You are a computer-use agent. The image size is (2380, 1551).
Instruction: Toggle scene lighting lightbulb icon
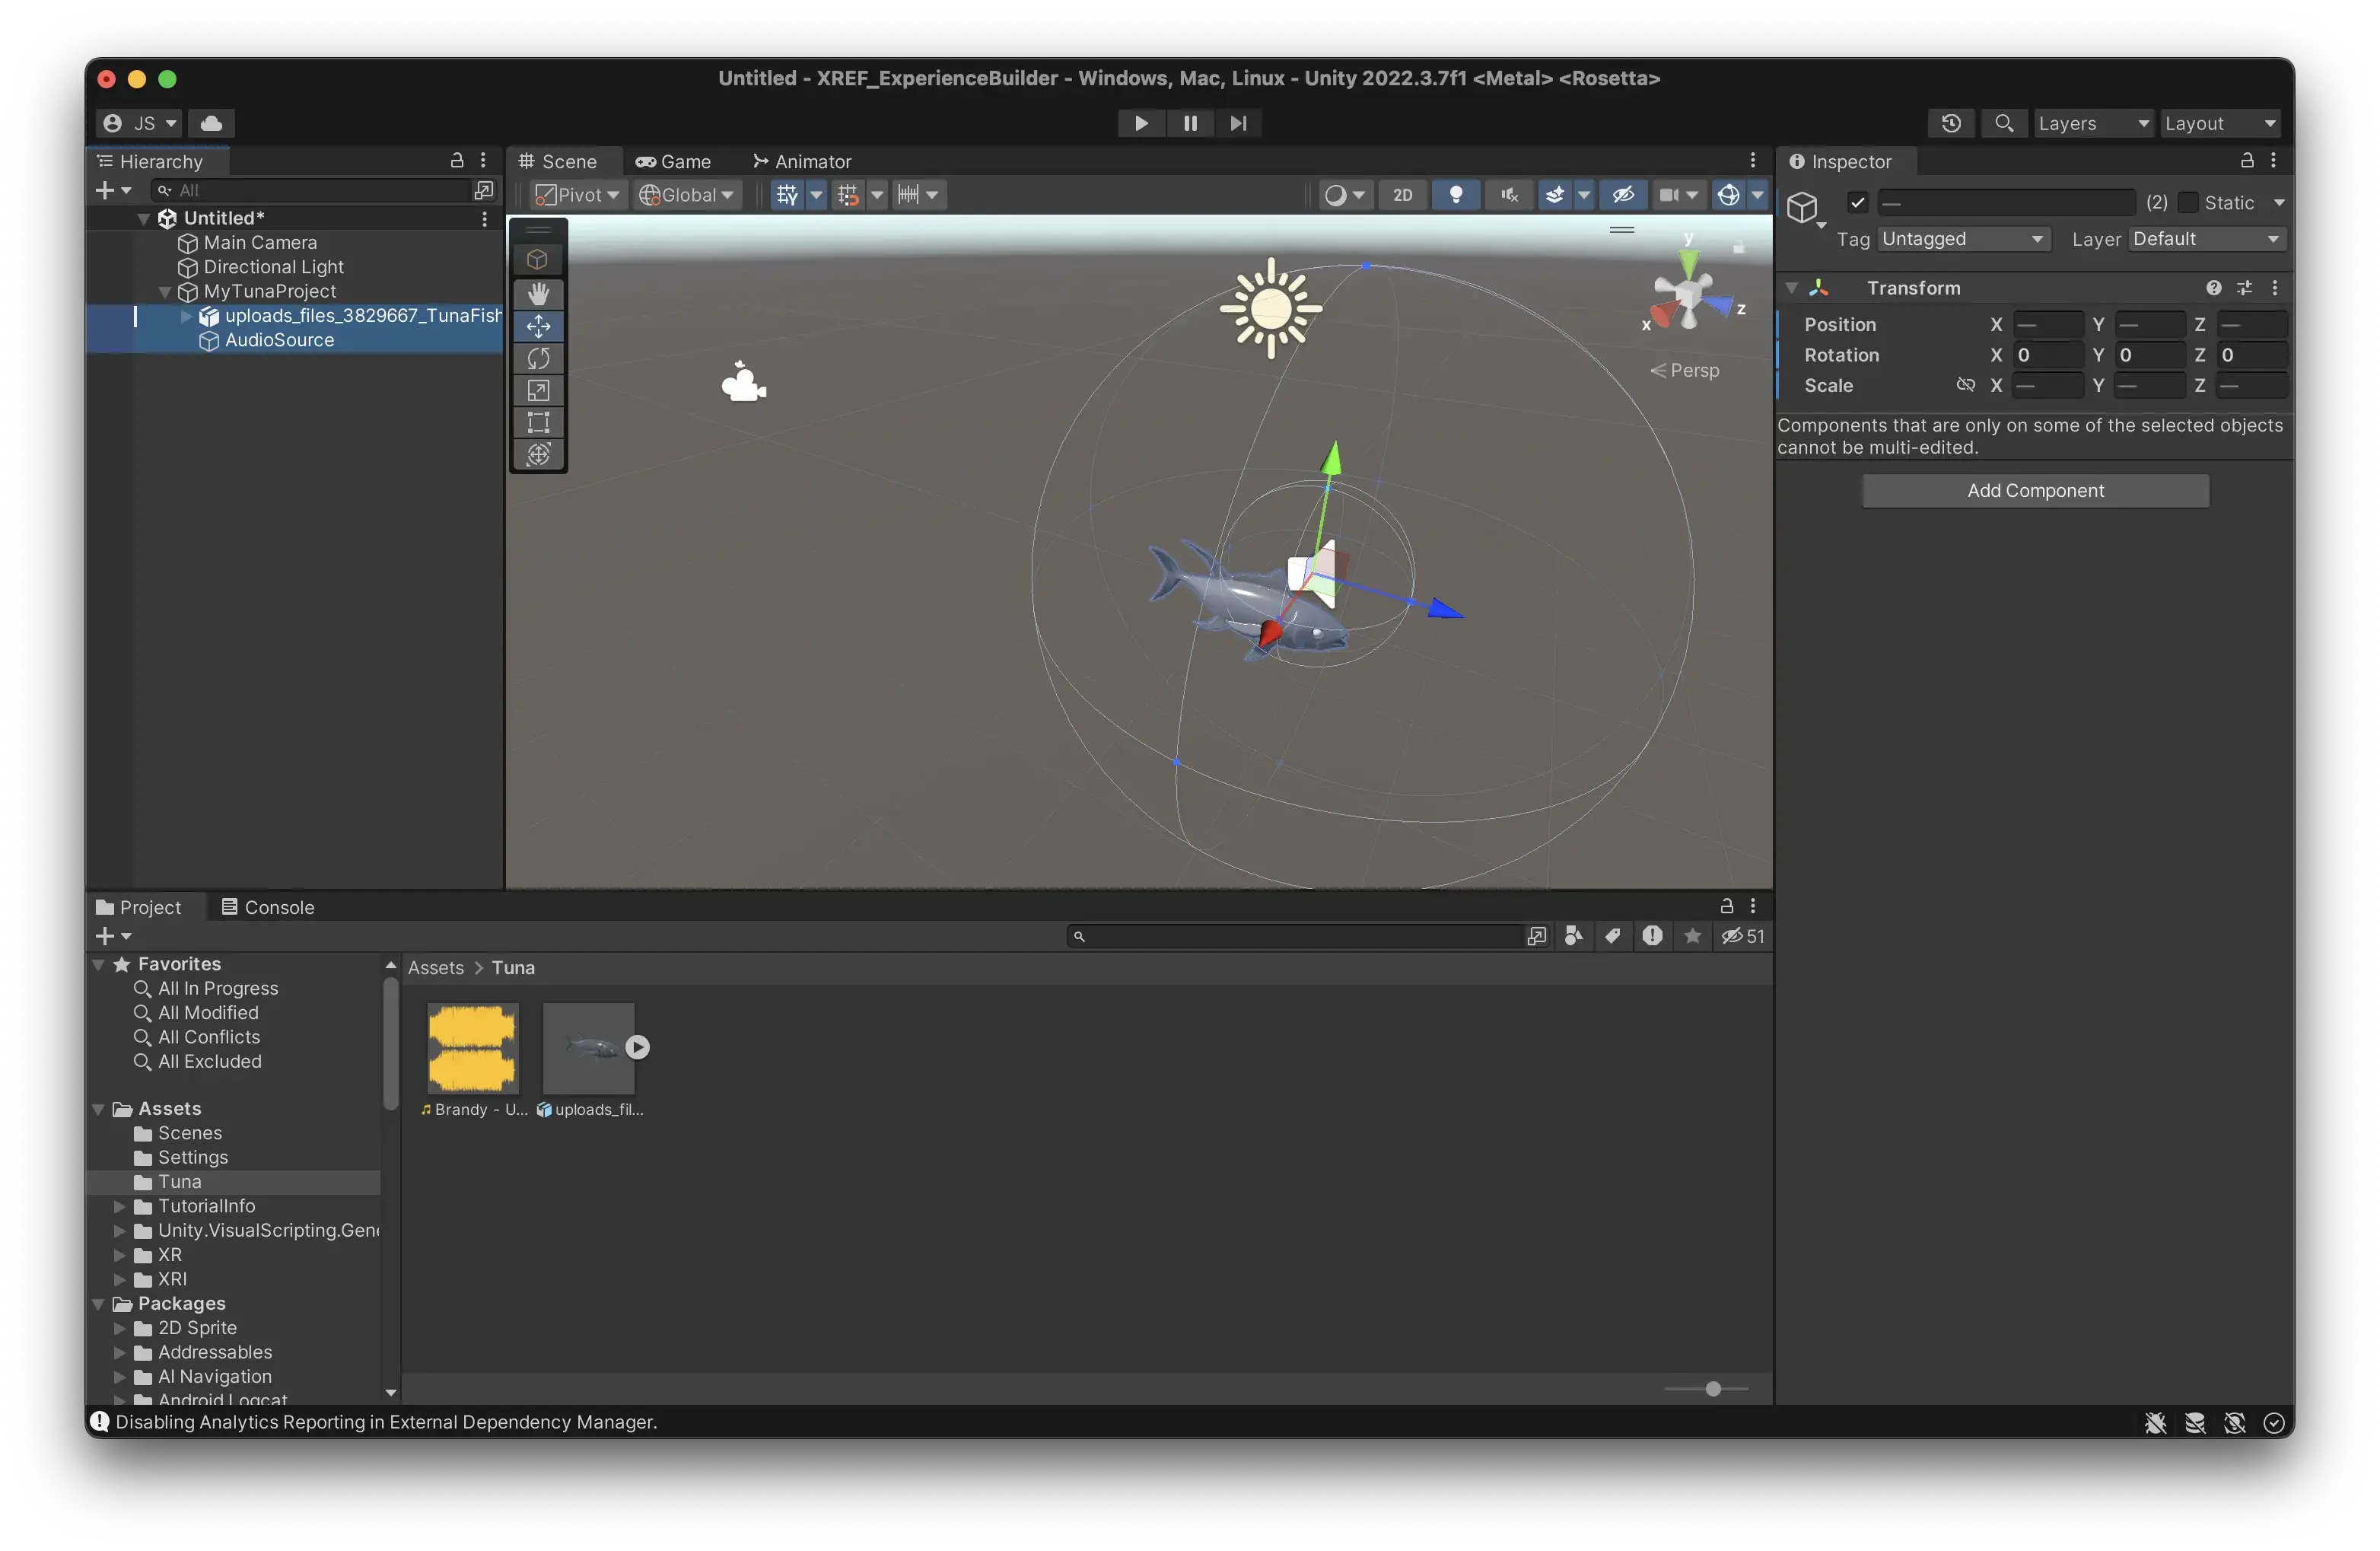(x=1455, y=195)
